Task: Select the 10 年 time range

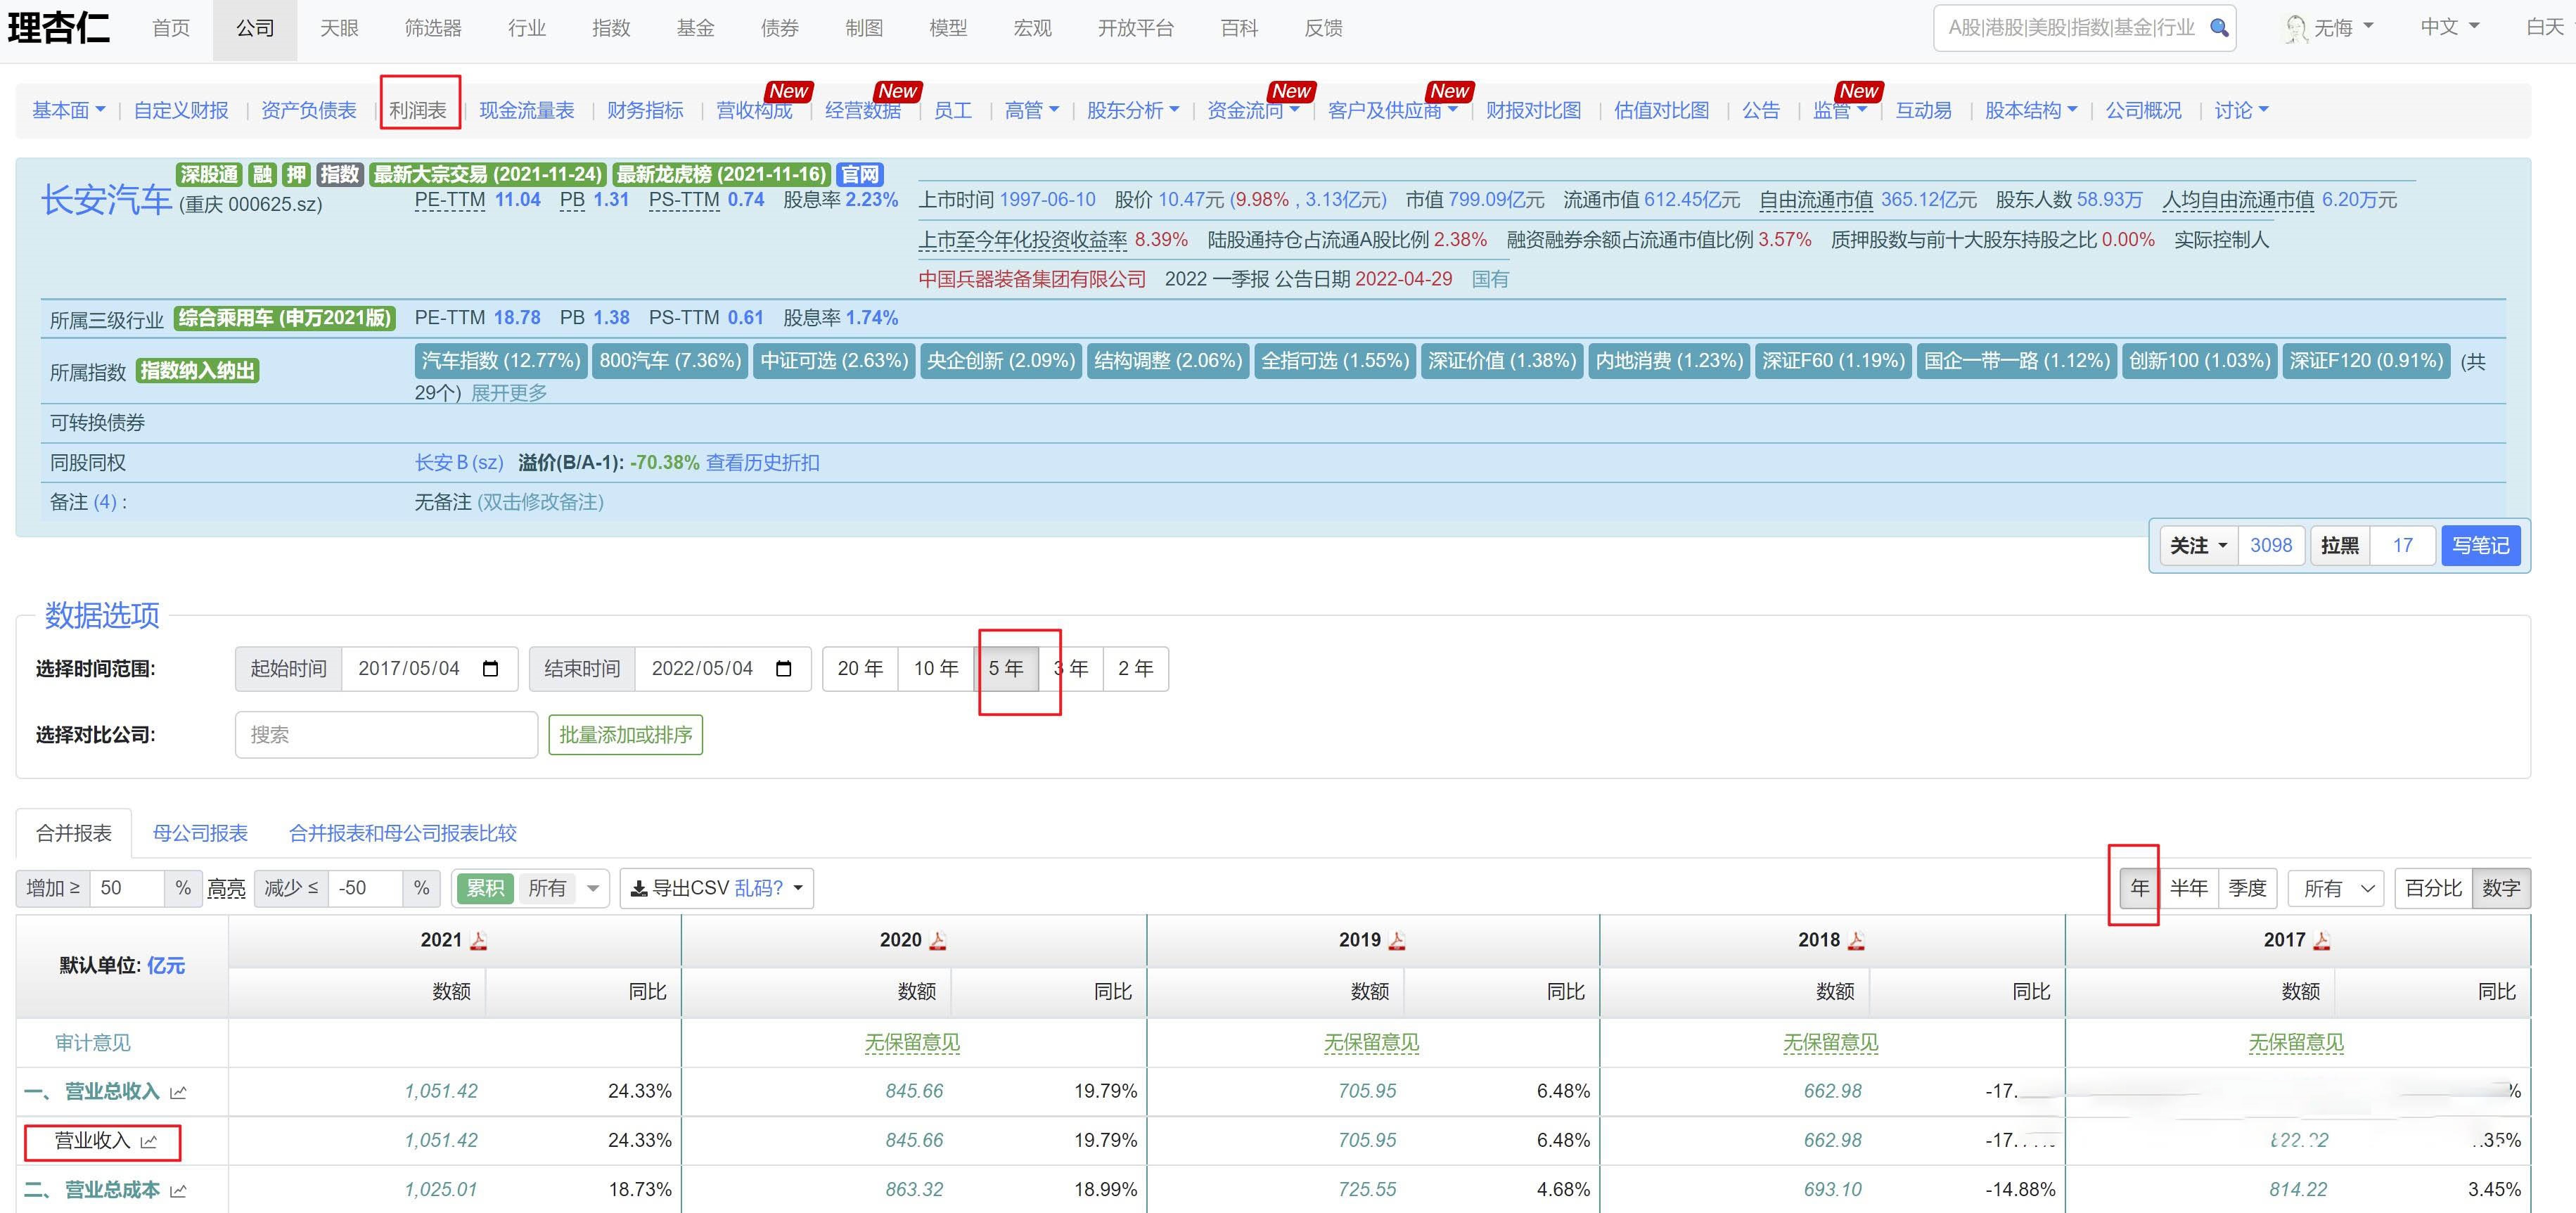Action: (935, 669)
